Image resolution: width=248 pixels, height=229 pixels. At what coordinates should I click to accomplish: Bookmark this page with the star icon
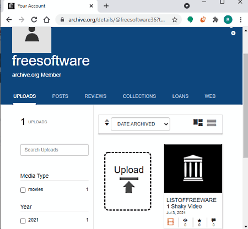175,19
